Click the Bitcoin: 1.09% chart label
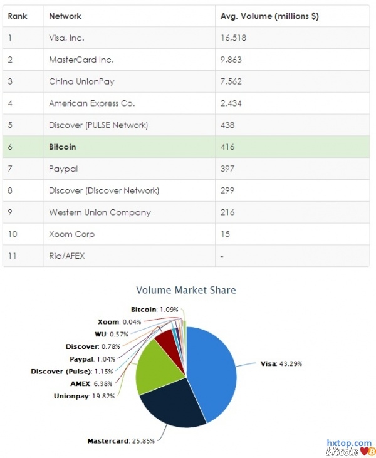The image size is (376, 458). (x=154, y=309)
